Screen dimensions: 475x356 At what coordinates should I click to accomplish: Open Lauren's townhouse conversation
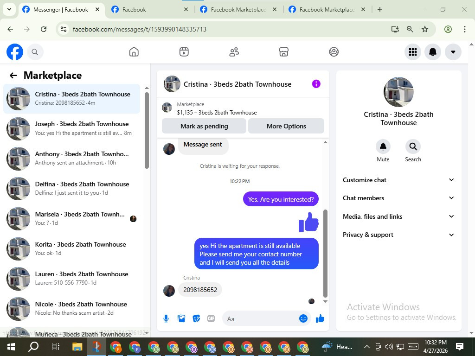tap(71, 279)
